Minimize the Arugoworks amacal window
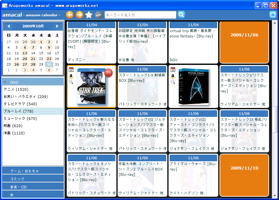 pyautogui.click(x=258, y=6)
